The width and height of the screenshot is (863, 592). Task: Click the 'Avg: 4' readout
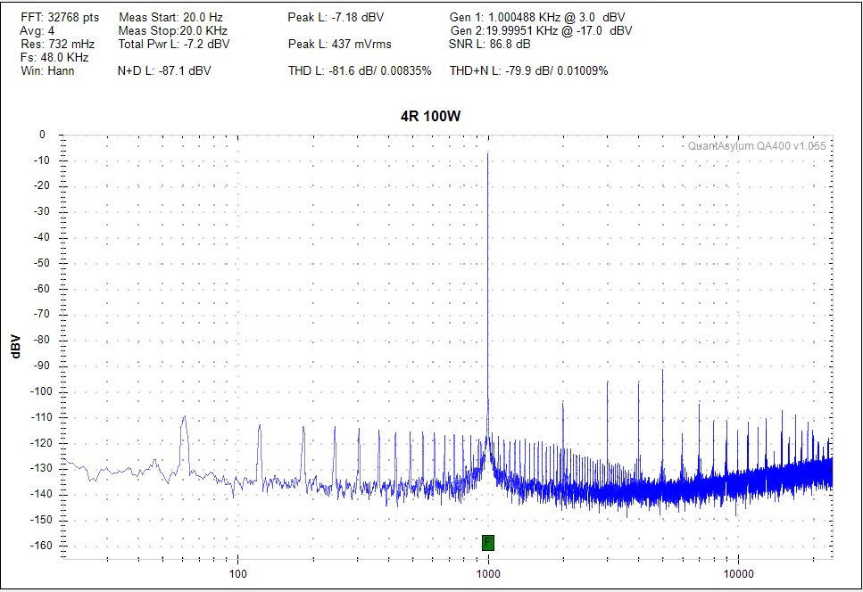[37, 31]
